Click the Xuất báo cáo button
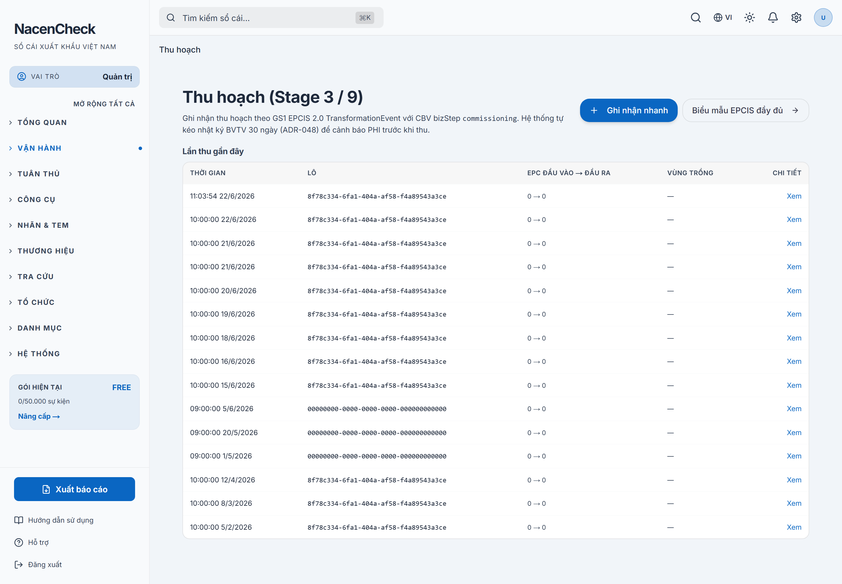This screenshot has width=842, height=584. coord(74,489)
